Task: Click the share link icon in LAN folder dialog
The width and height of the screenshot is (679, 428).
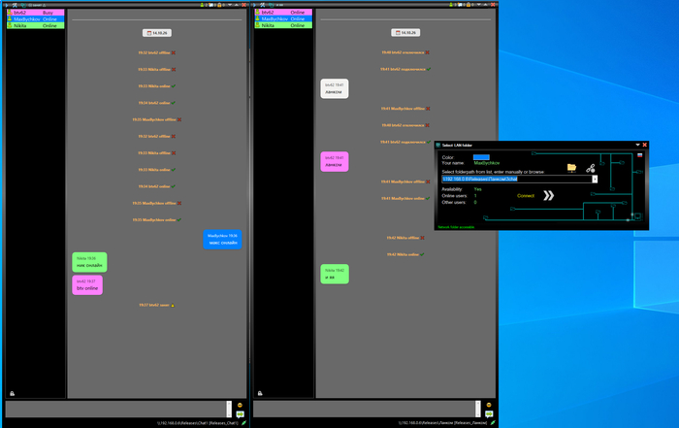Action: pyautogui.click(x=591, y=168)
